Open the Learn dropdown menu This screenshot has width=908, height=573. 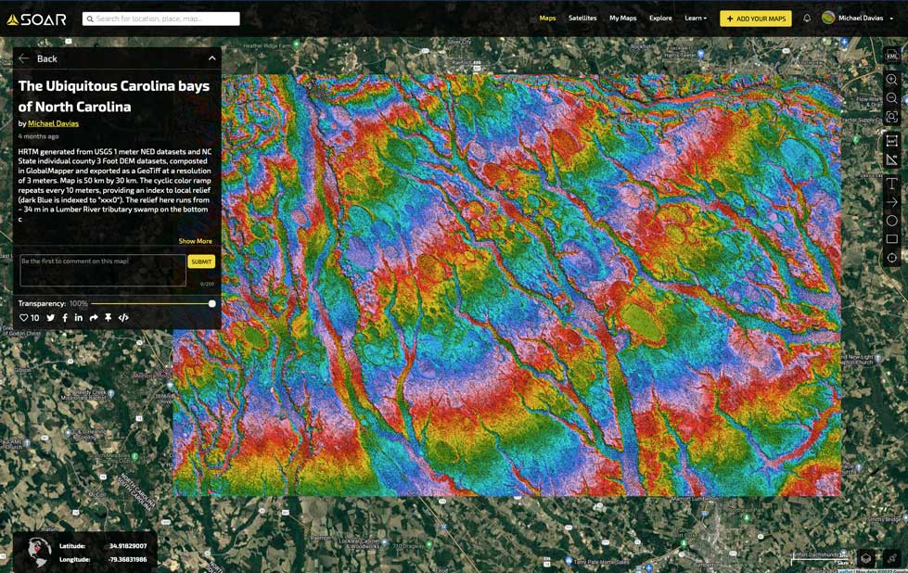coord(695,19)
